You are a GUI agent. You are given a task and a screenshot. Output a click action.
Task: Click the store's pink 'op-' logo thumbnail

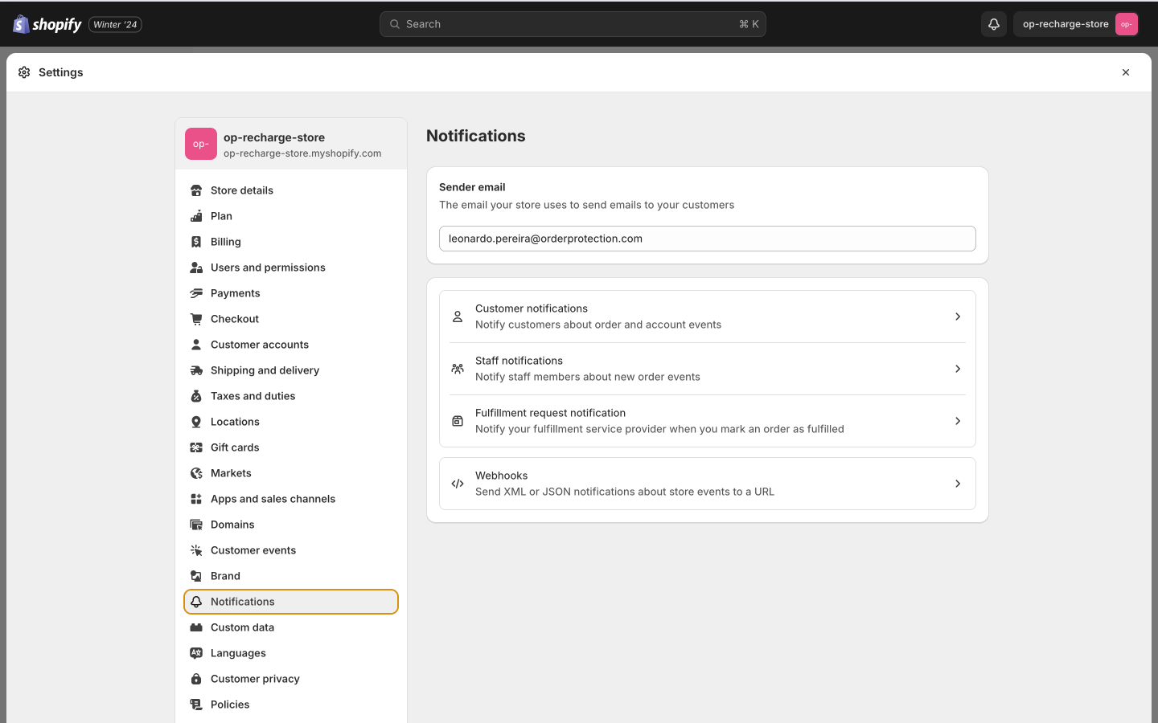(201, 144)
